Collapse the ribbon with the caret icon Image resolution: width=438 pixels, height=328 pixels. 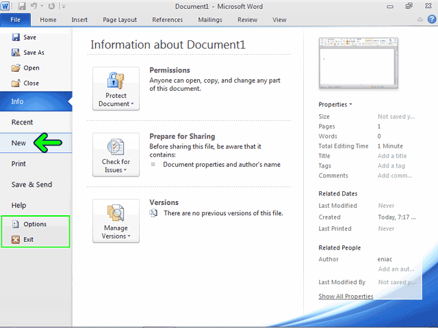tap(420, 20)
